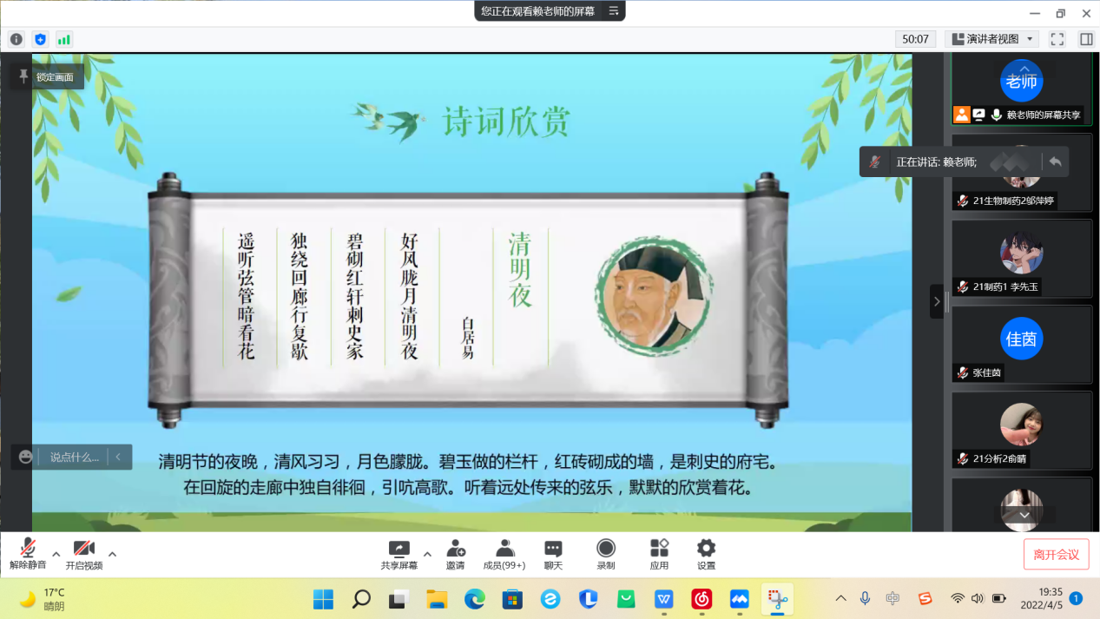Enter full screen mode using top-right icon
Screen dimensions: 1100x619
(1057, 39)
